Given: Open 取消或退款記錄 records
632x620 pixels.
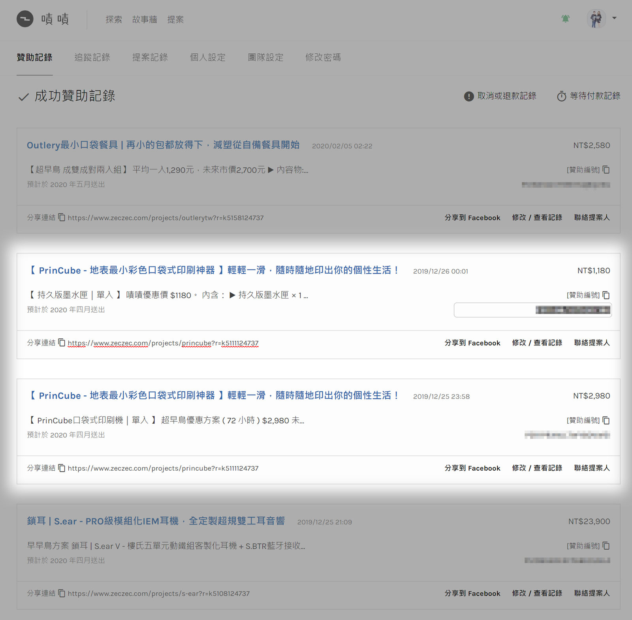Looking at the screenshot, I should tap(500, 96).
